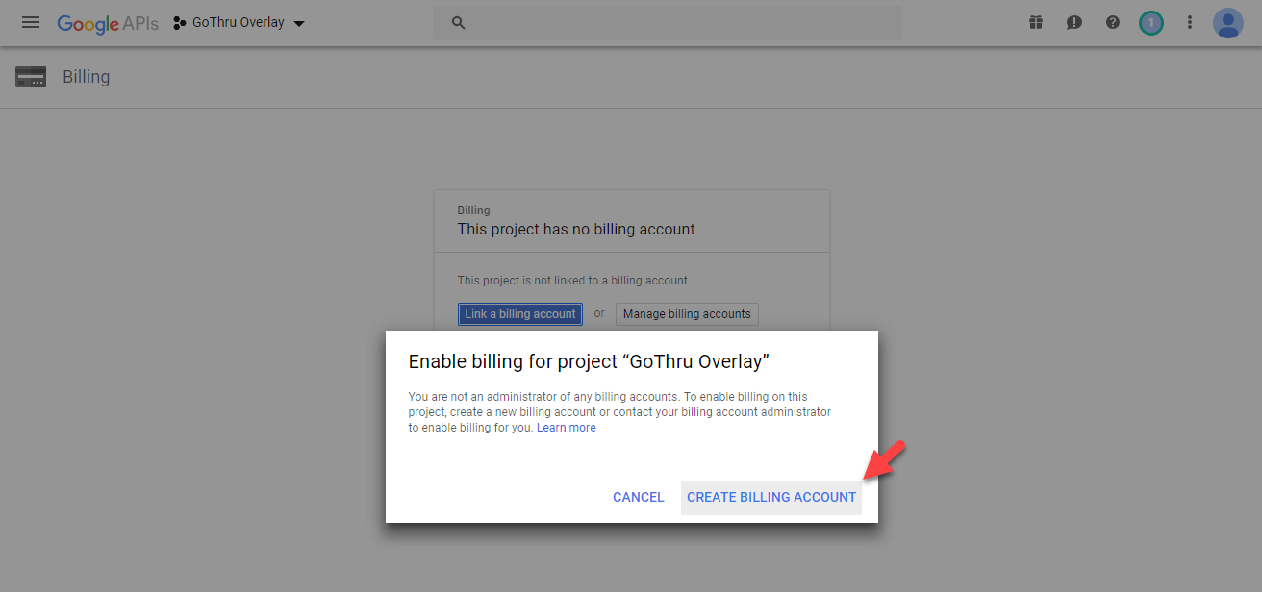
Task: Open the Learn more link
Action: point(566,427)
